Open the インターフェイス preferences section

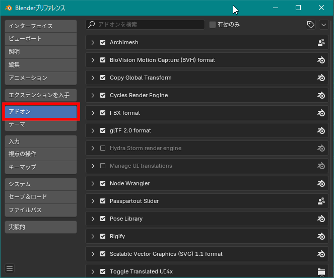[x=41, y=26]
